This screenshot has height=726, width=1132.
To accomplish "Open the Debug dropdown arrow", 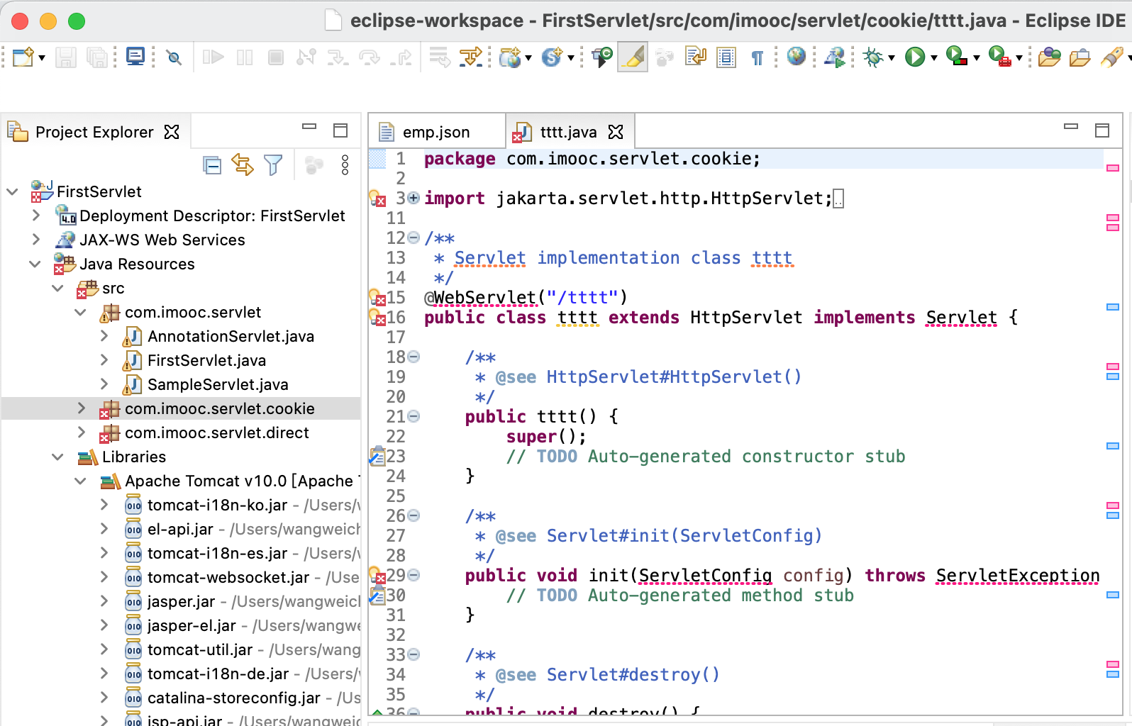I will 892,57.
